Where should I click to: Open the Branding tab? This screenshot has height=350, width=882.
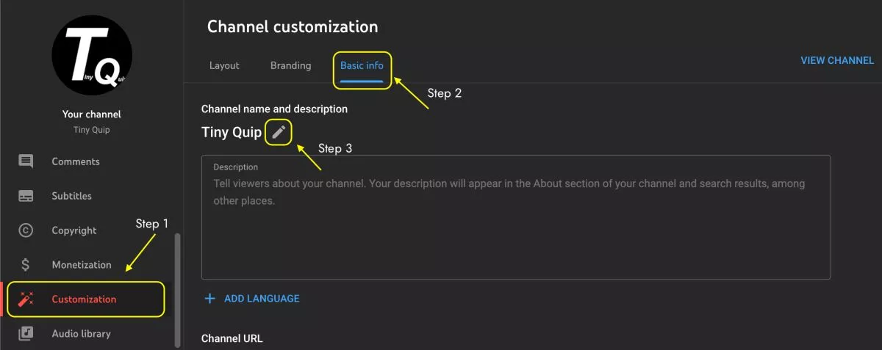pyautogui.click(x=290, y=65)
